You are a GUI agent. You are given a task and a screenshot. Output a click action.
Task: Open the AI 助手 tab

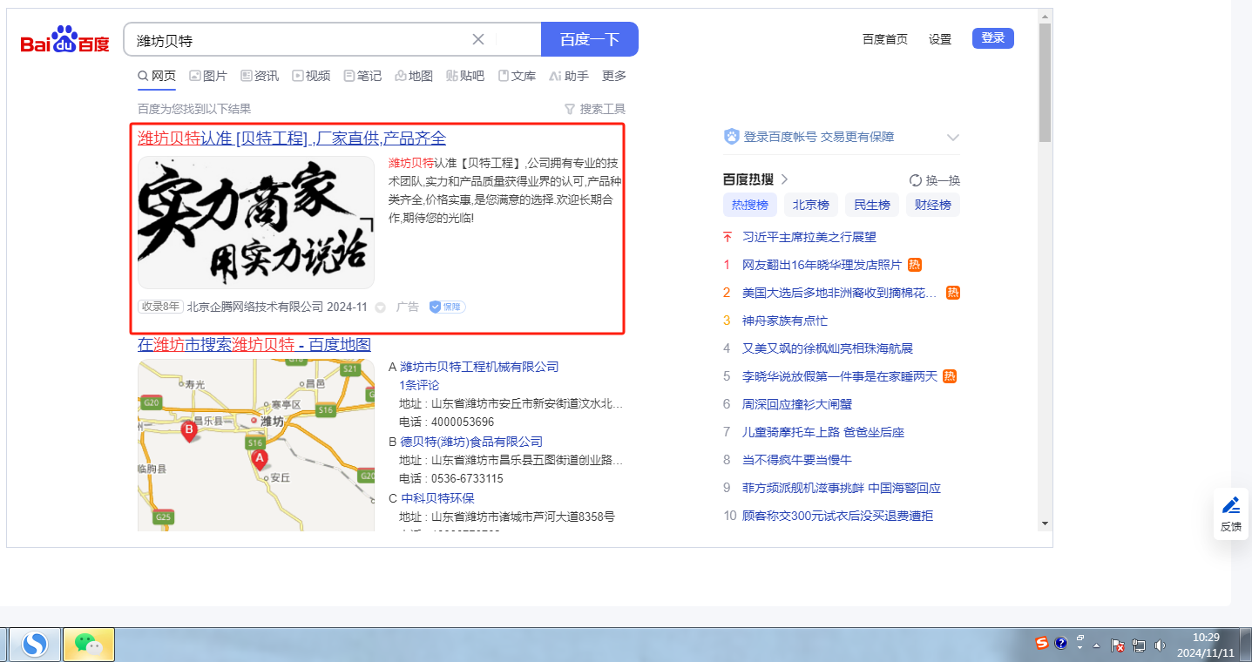tap(569, 76)
